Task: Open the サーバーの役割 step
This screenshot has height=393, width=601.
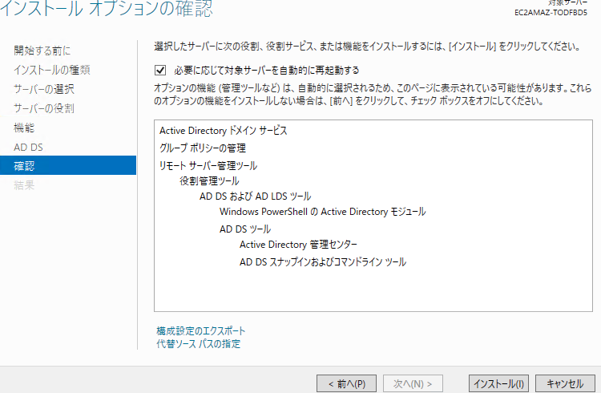Action: (44, 108)
